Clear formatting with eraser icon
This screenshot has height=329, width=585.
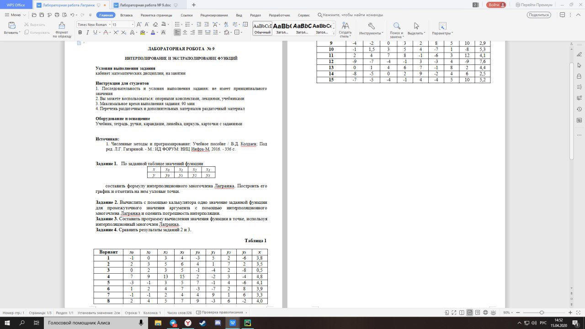click(156, 25)
